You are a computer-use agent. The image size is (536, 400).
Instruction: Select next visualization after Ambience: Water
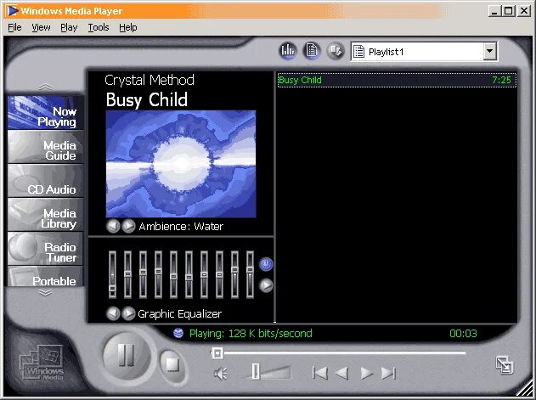(x=128, y=226)
